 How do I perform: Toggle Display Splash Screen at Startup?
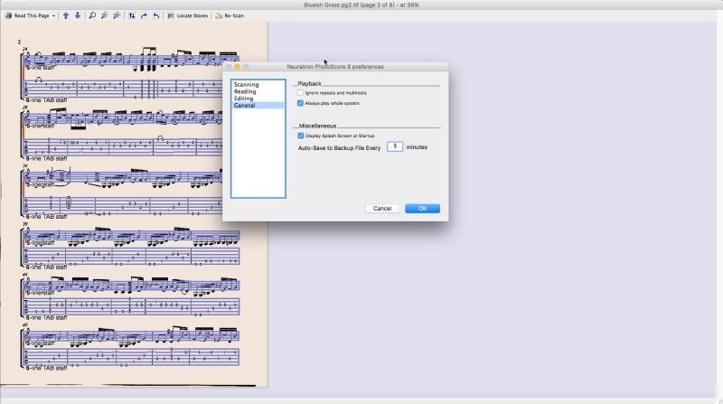click(301, 136)
